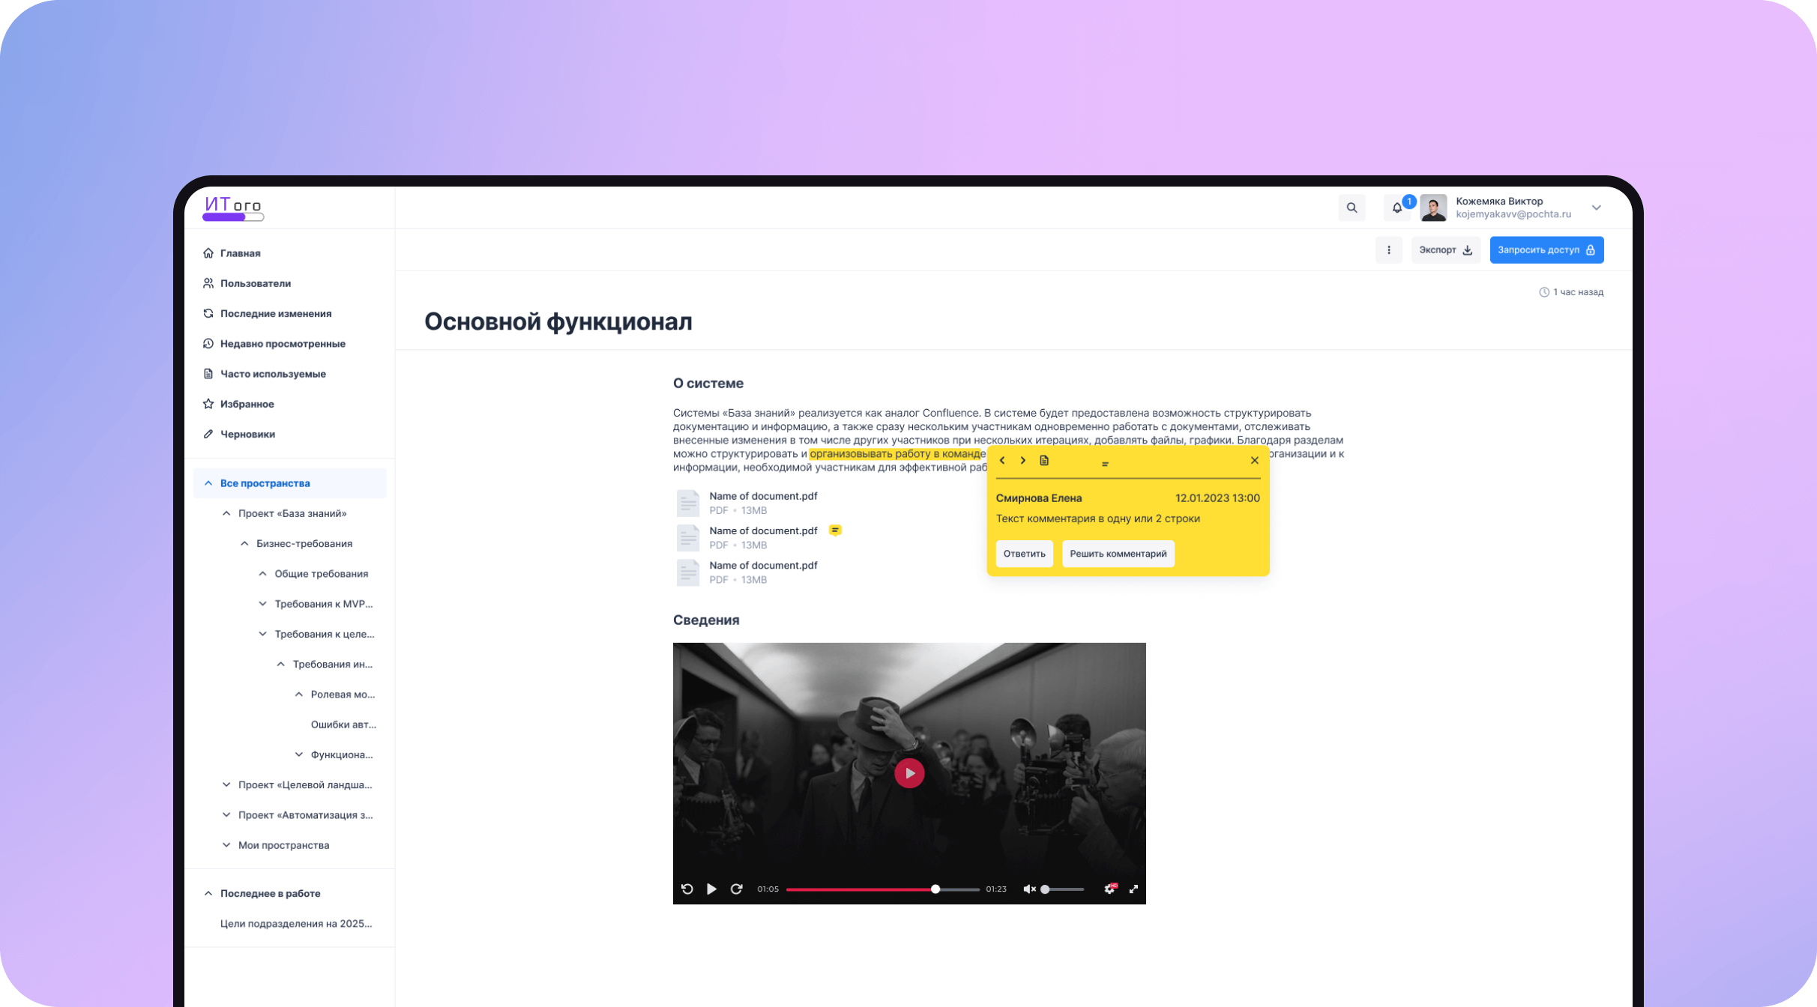1817x1007 pixels.
Task: Collapse the 'Все пространства' section
Action: [x=208, y=483]
